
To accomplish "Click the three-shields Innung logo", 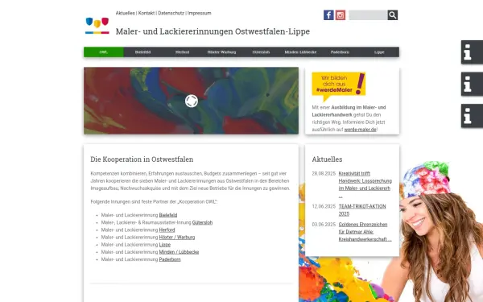I will click(97, 26).
